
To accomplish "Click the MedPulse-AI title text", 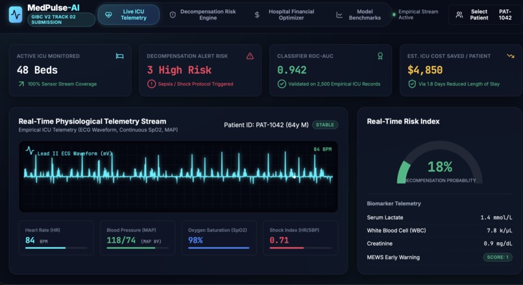I will pyautogui.click(x=53, y=8).
